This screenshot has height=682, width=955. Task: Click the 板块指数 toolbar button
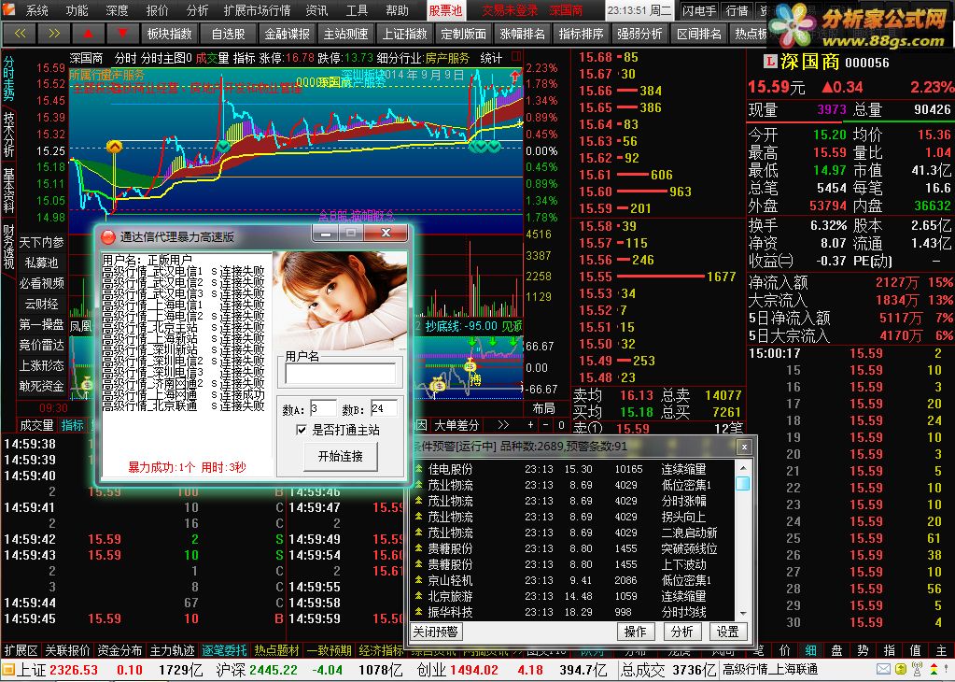click(169, 34)
